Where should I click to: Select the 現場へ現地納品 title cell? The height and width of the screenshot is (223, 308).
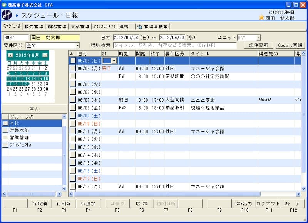[224, 108]
